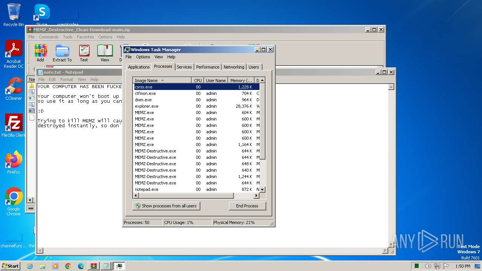Screen dimensions: 482x271
Task: Switch to WinRAR via its taskbar button
Action: tap(94, 266)
